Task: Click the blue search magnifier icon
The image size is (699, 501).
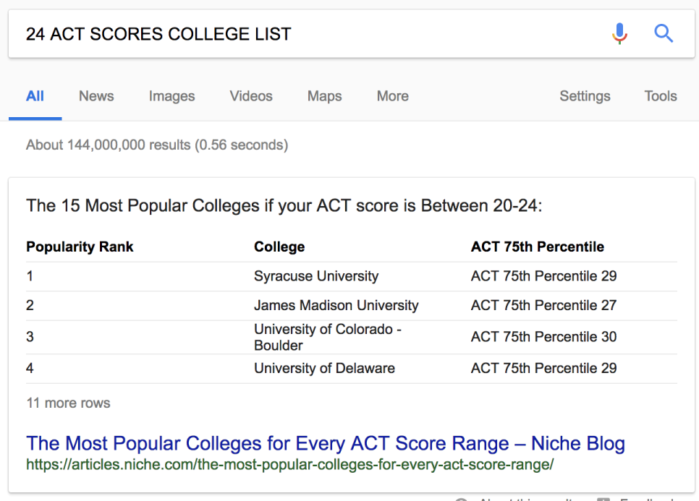Action: 664,33
